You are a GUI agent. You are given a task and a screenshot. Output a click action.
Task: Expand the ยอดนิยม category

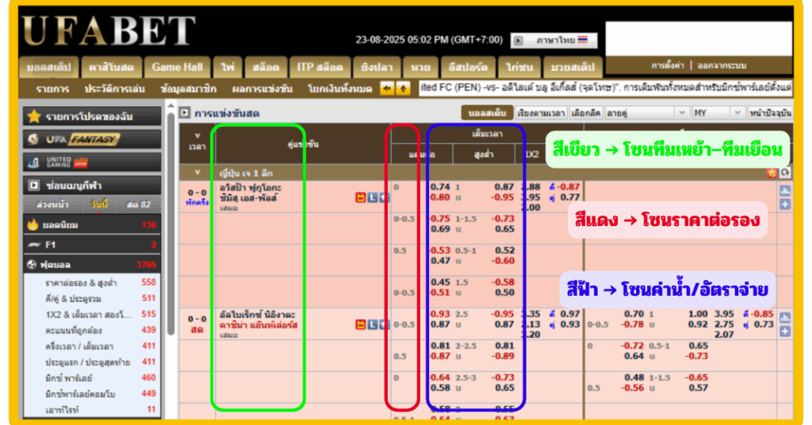pyautogui.click(x=92, y=224)
